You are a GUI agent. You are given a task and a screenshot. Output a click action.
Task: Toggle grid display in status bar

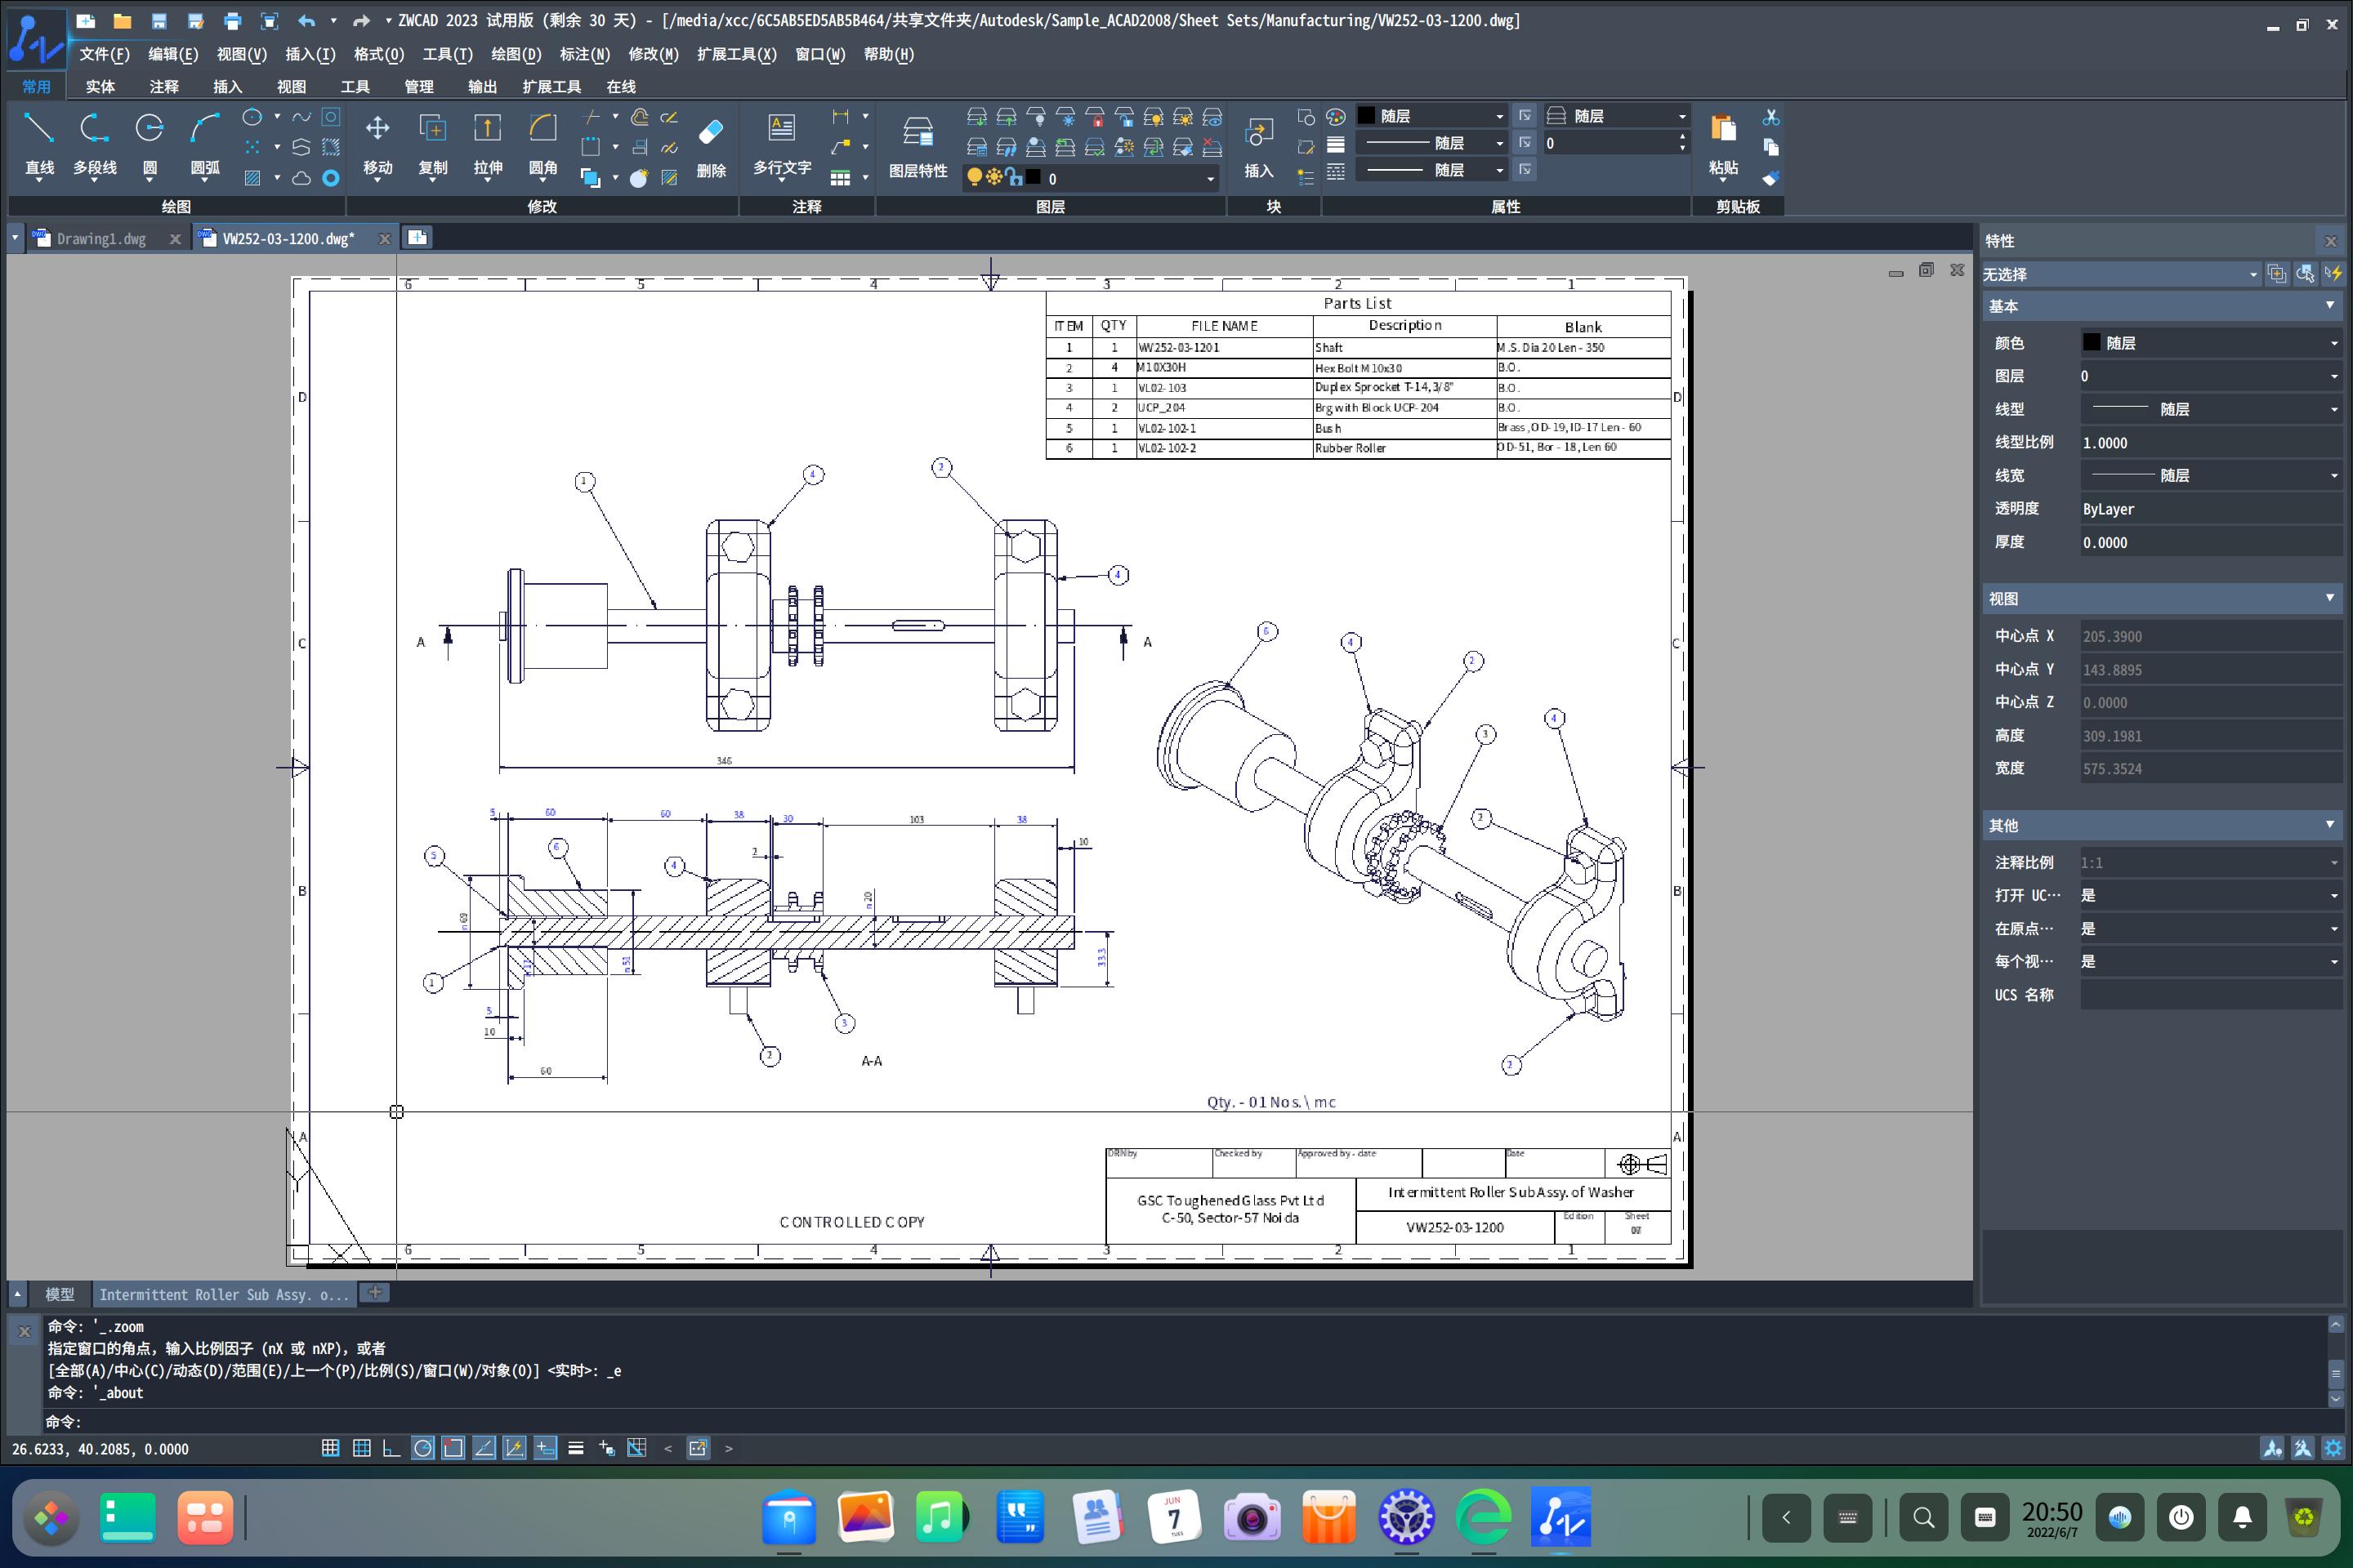click(361, 1448)
